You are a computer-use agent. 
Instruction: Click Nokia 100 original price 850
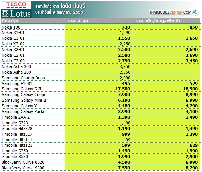194,27
